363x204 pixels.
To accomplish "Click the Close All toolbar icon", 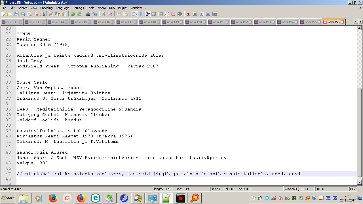I will (x=36, y=14).
